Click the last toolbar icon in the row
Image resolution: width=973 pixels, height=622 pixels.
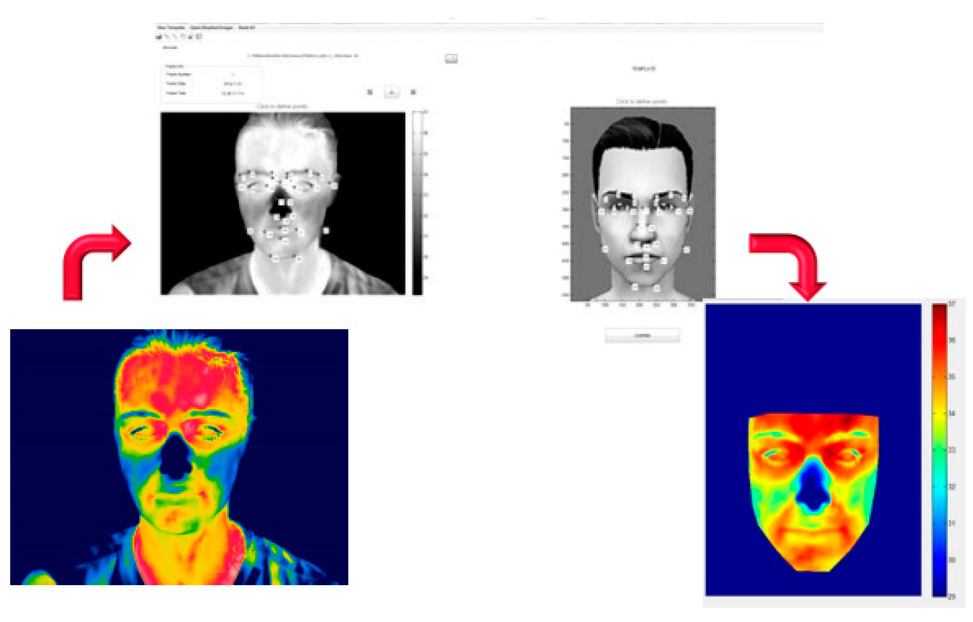(199, 37)
